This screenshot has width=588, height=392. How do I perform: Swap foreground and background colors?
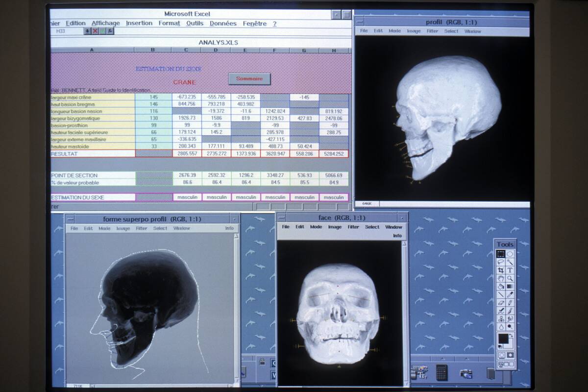click(512, 336)
